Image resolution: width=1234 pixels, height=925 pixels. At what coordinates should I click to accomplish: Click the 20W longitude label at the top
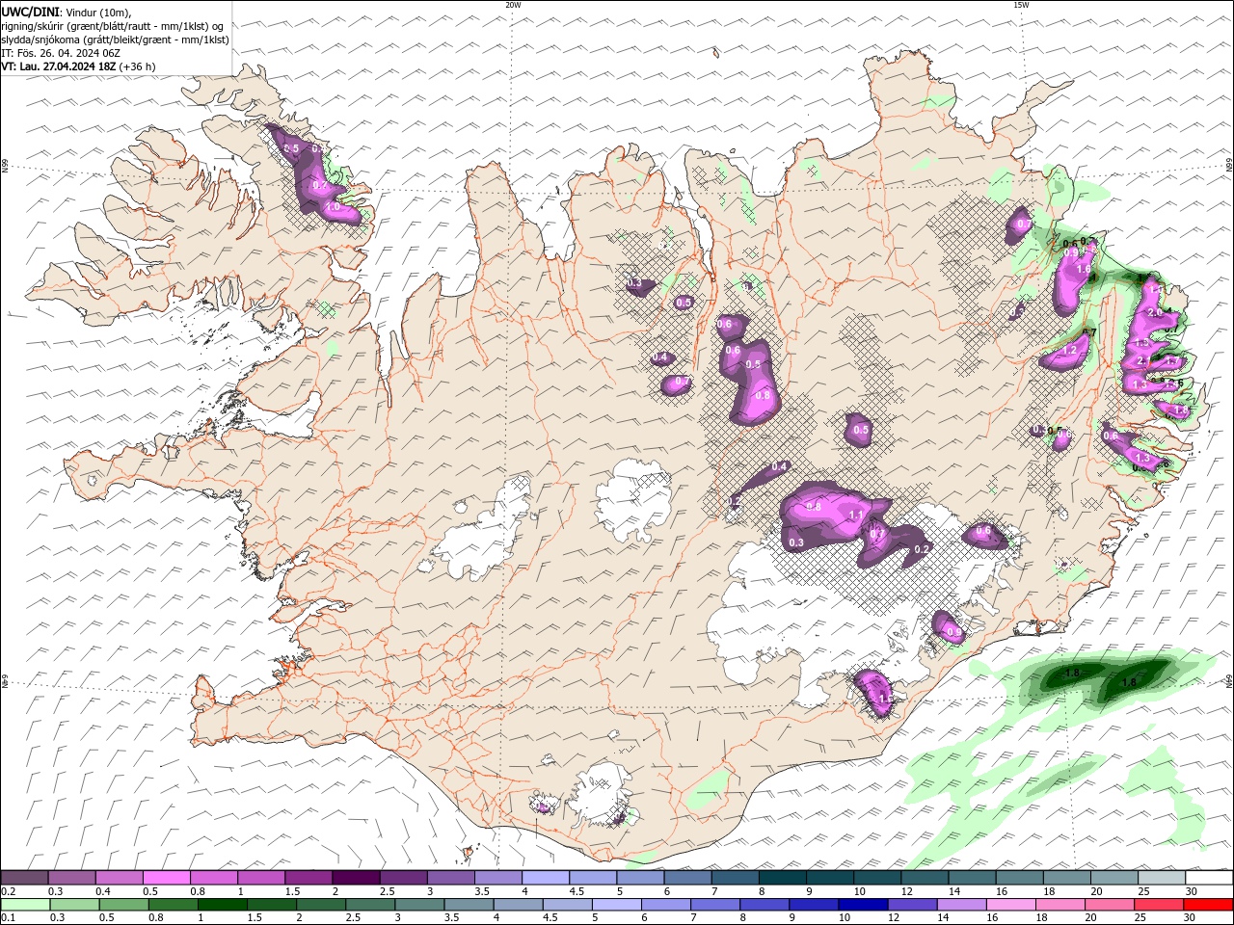pyautogui.click(x=513, y=5)
